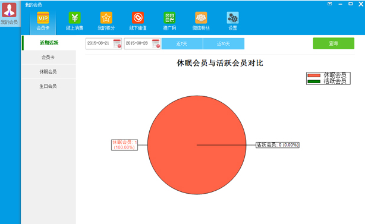
Task: Open 我的积分 star icon
Action: click(106, 18)
